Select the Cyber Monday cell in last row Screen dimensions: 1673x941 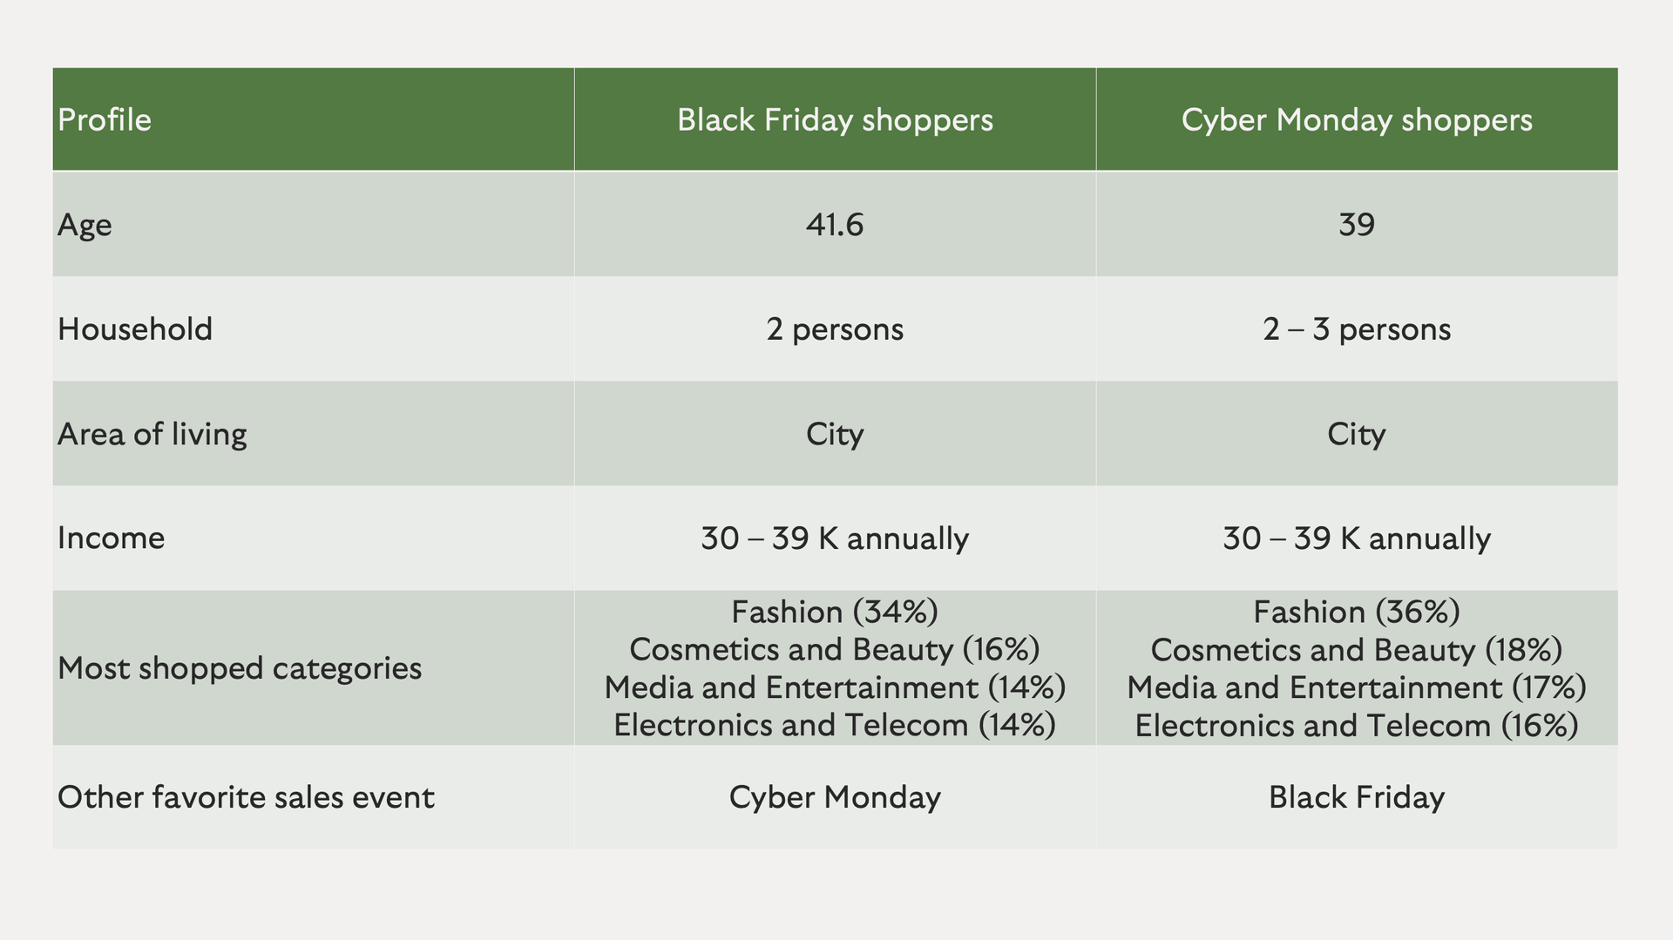click(835, 797)
